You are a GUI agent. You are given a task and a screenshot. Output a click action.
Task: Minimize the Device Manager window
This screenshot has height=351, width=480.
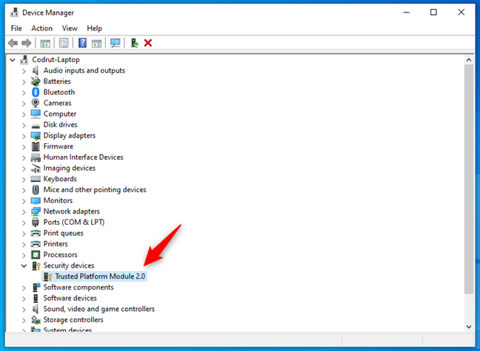[x=406, y=13]
